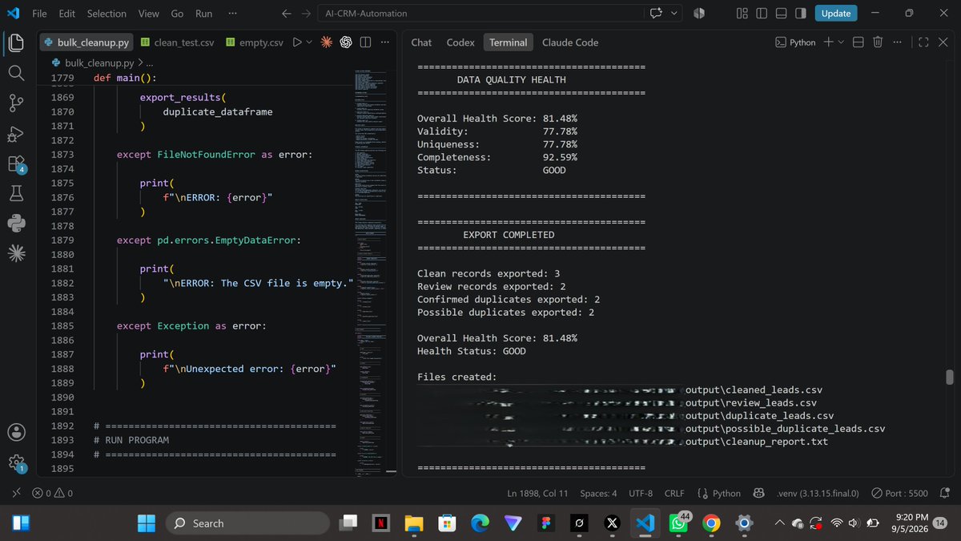Open Customize Layout in title bar
The height and width of the screenshot is (541, 961).
pos(742,14)
